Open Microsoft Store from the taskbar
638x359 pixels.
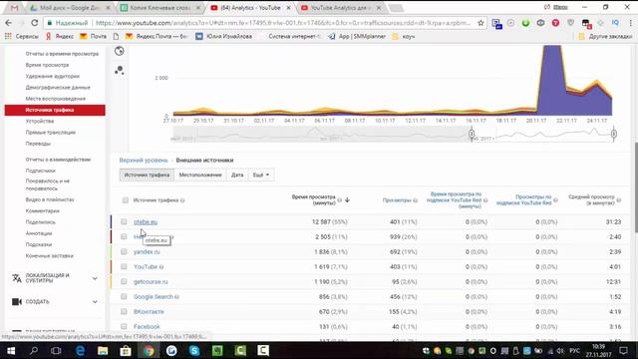pos(126,350)
